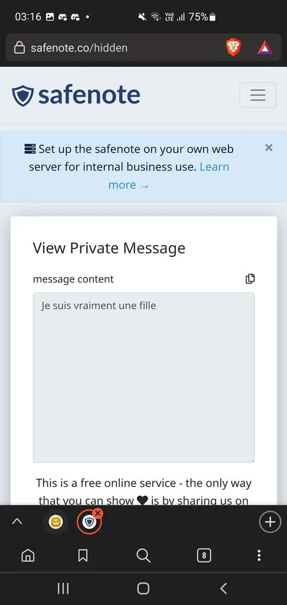Open the Brave Shields lion icon
This screenshot has width=287, height=605.
coord(233,48)
